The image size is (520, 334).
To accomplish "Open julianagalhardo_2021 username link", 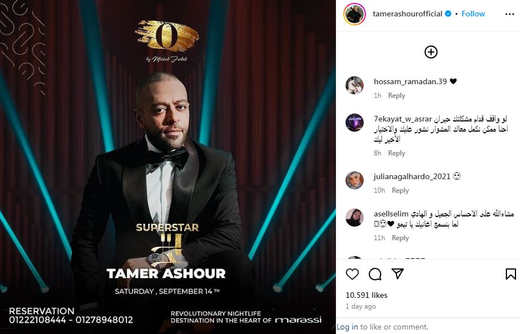I will (412, 177).
